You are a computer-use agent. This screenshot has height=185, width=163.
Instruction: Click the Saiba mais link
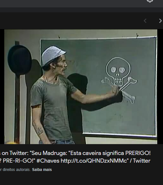click(42, 170)
